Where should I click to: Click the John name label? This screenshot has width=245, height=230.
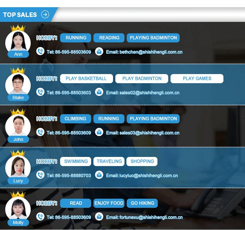(18, 139)
